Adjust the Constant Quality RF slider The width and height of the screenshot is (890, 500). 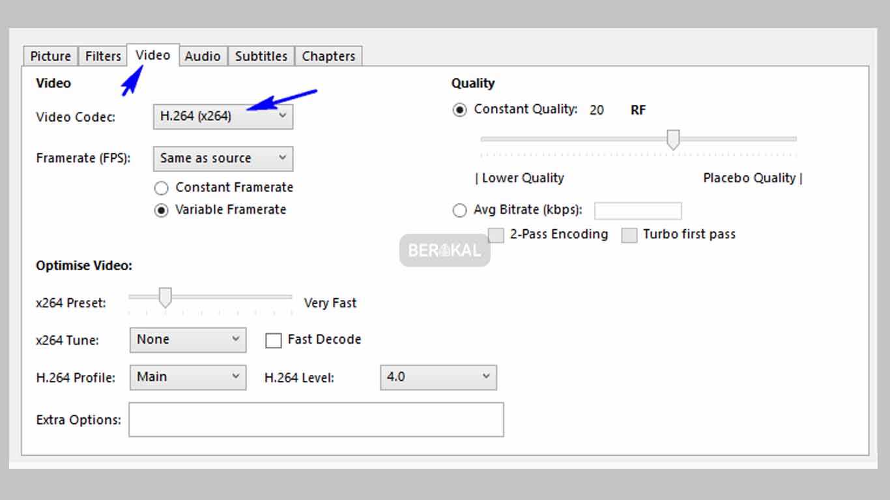[672, 139]
